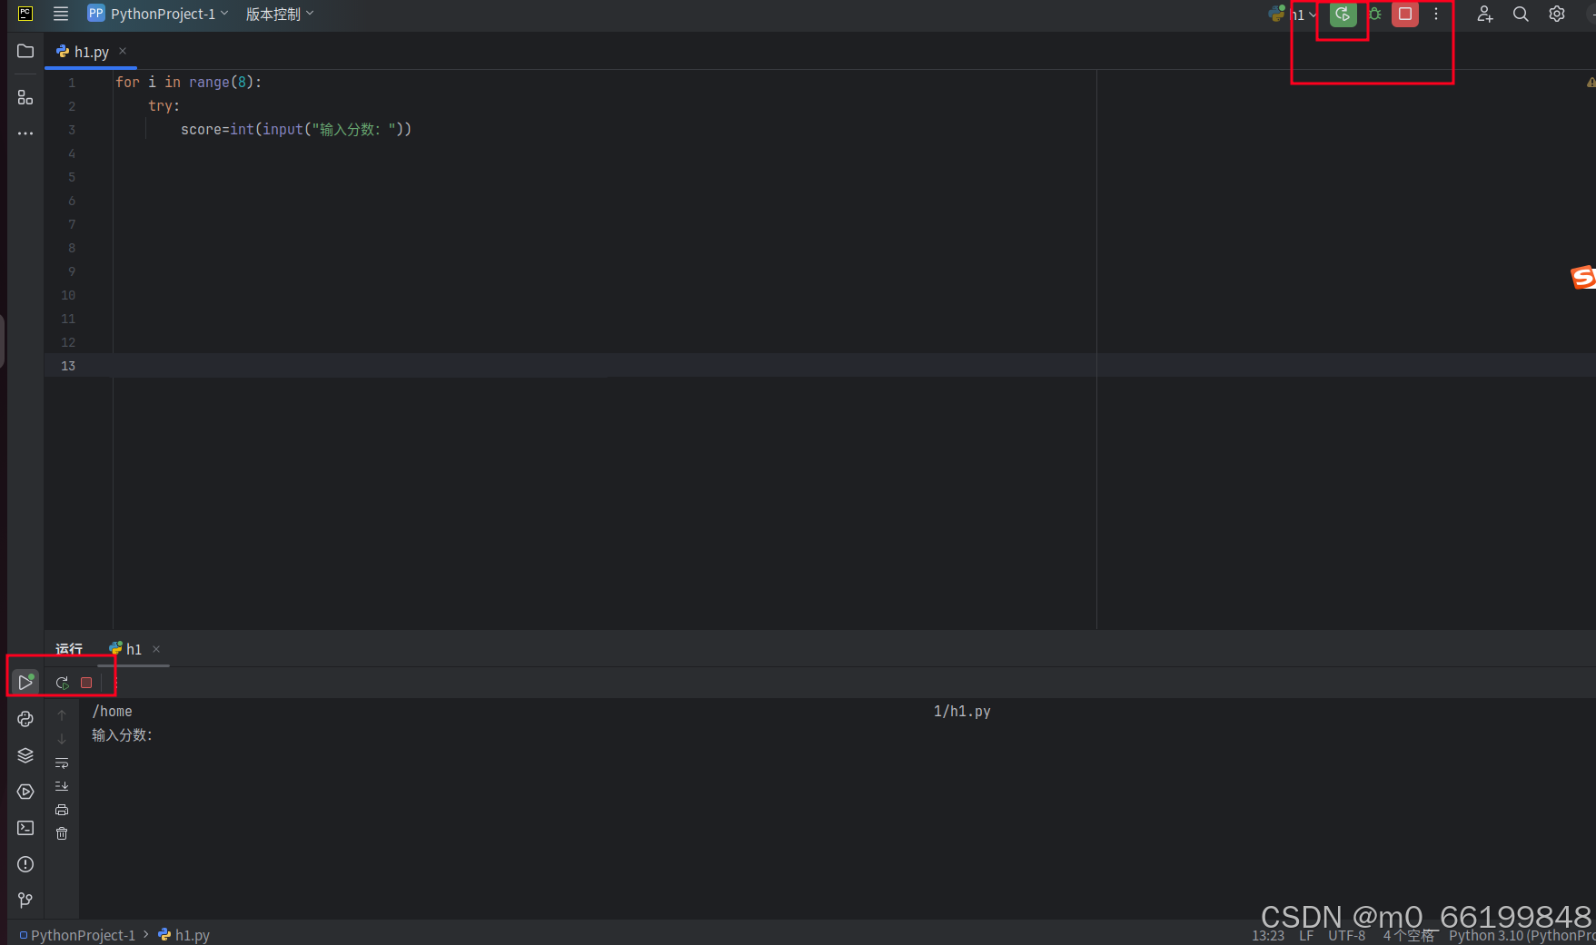Open IDE settings with the gear icon
Viewport: 1596px width, 945px height.
click(1556, 14)
